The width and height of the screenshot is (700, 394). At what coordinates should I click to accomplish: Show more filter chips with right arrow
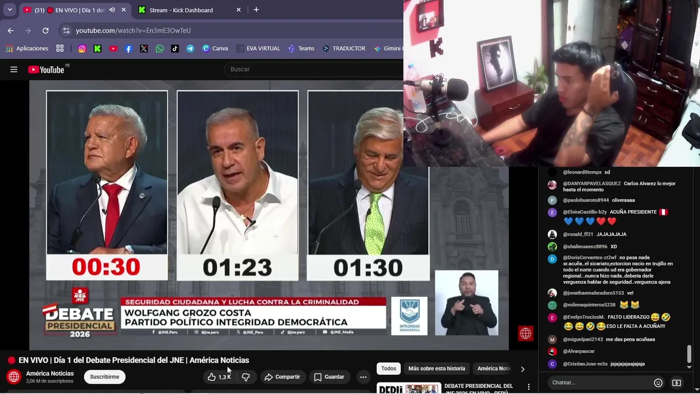pyautogui.click(x=522, y=369)
